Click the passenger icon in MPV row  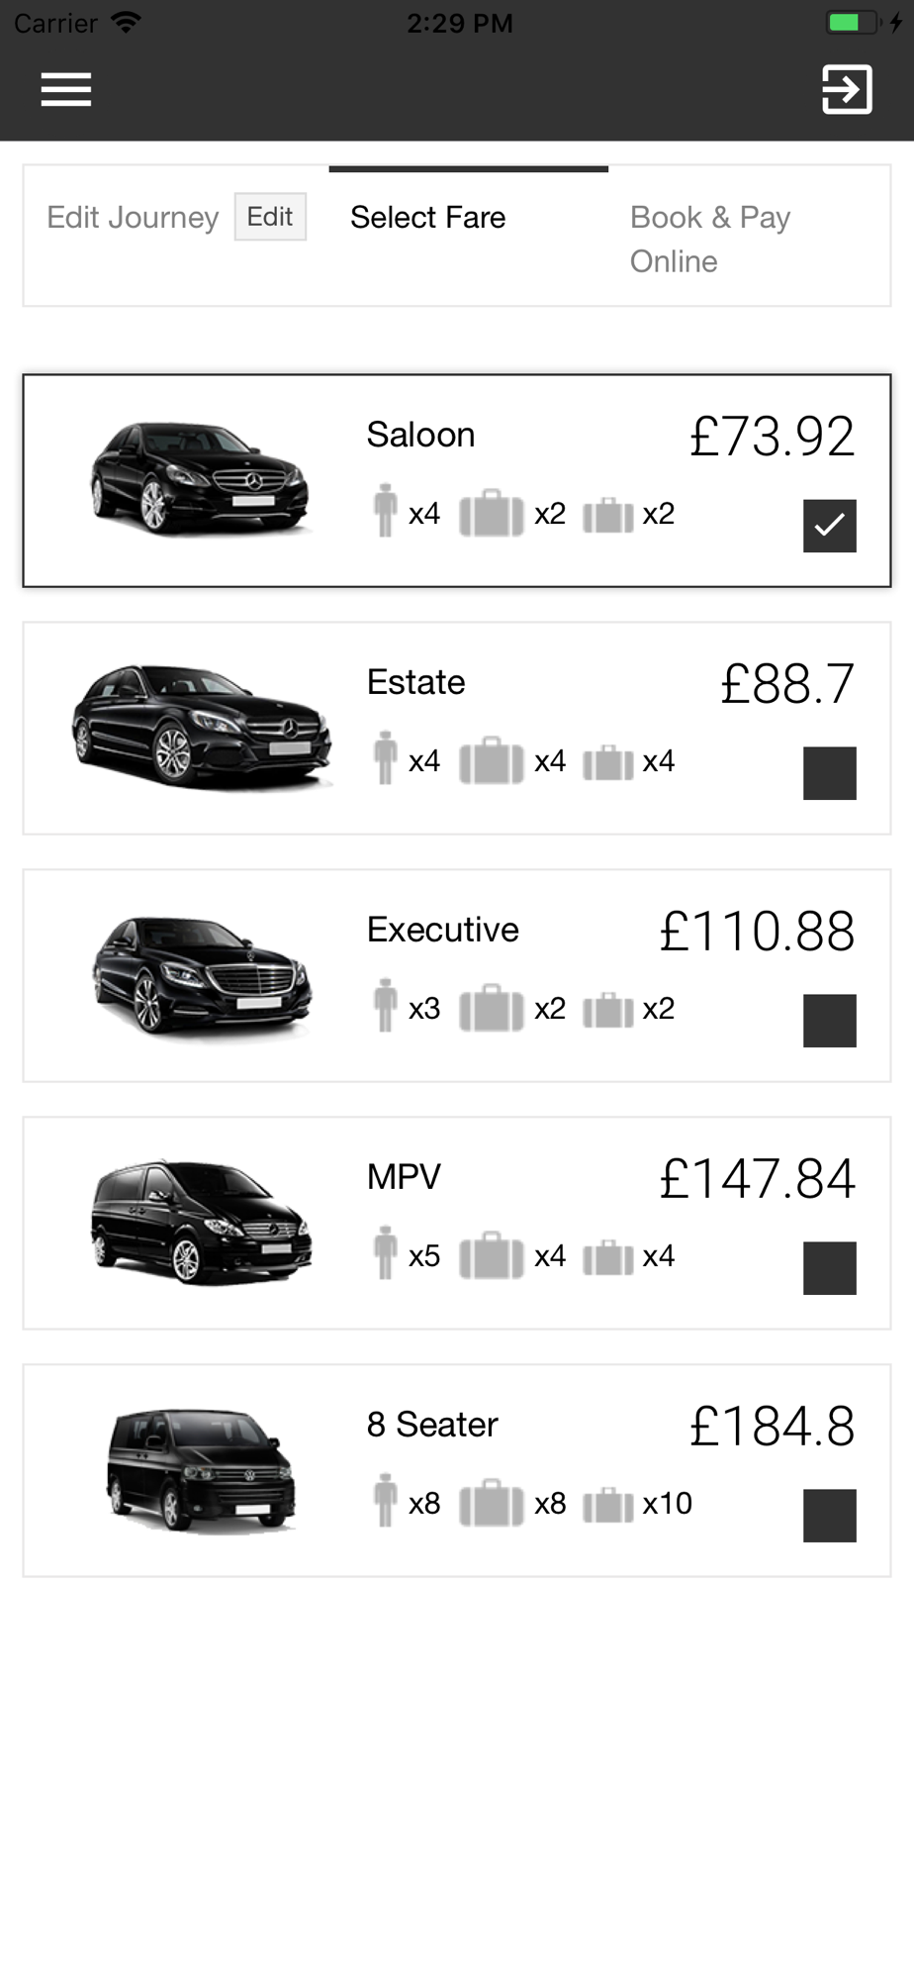coord(386,1253)
